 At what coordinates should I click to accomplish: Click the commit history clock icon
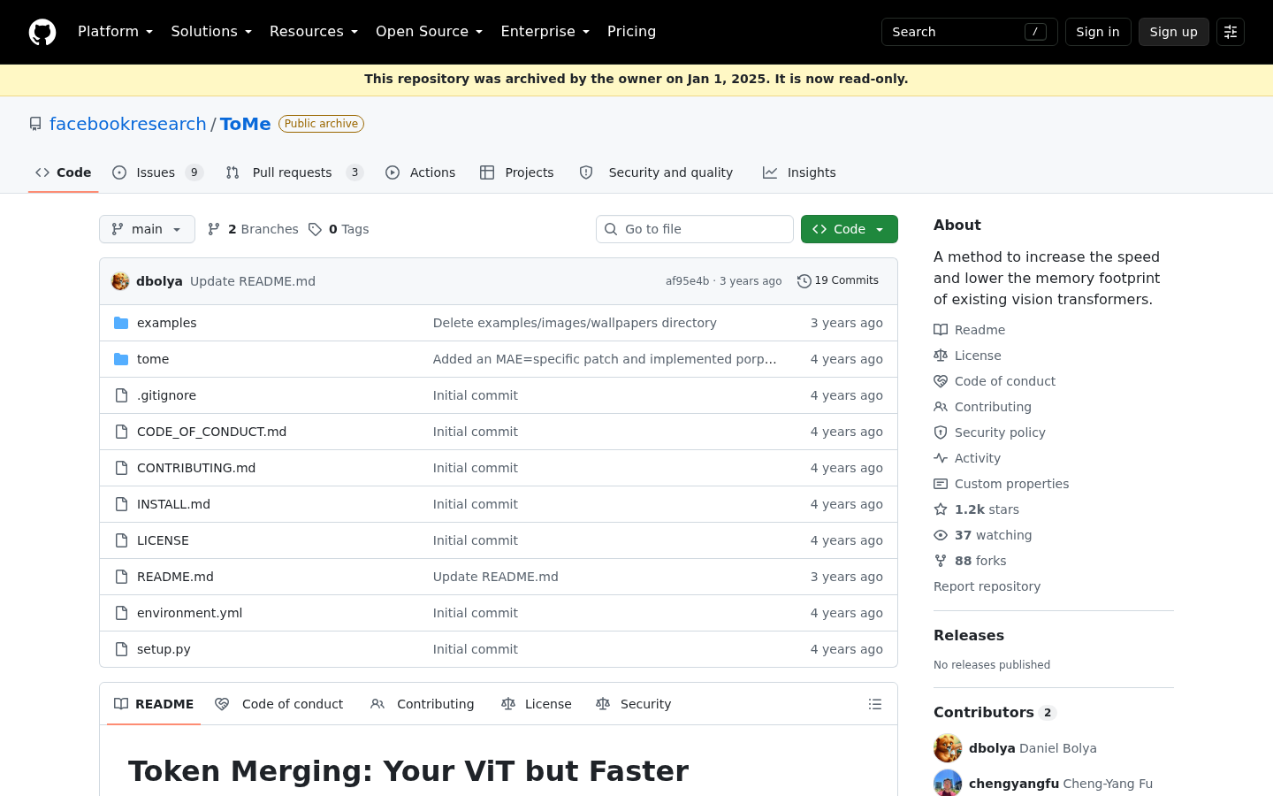[804, 281]
